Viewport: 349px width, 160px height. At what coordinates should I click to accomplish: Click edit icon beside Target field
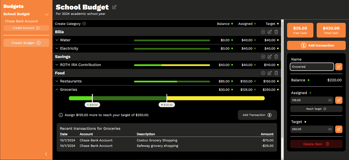339,129
